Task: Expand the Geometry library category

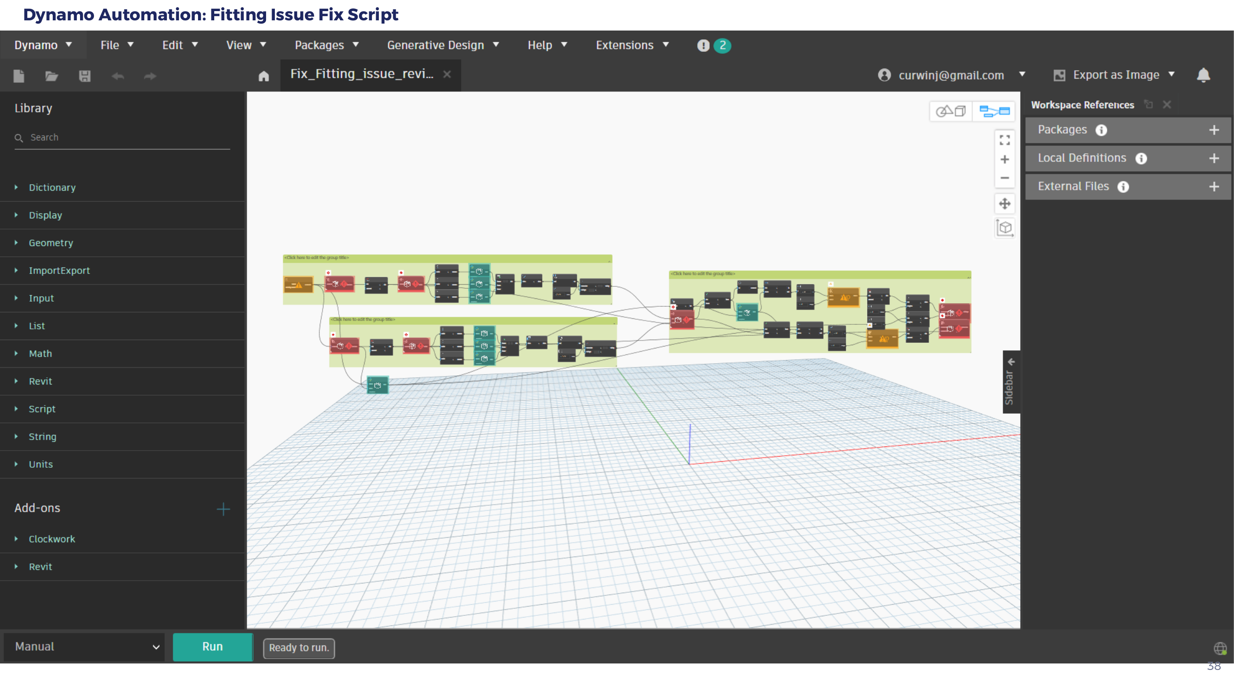Action: [x=122, y=243]
